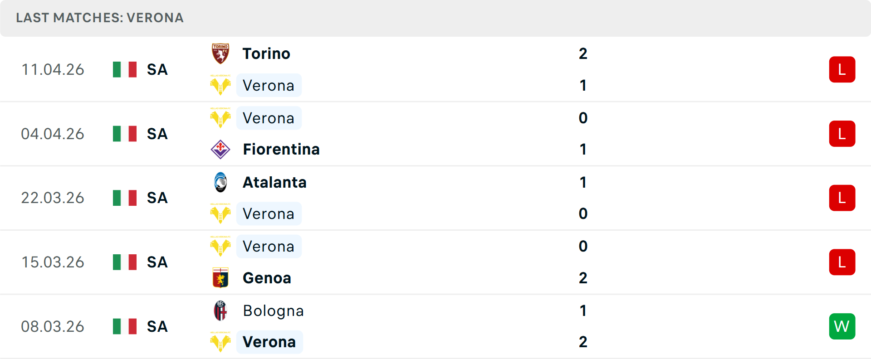Open the Genoa team link
The width and height of the screenshot is (871, 359).
tap(267, 278)
